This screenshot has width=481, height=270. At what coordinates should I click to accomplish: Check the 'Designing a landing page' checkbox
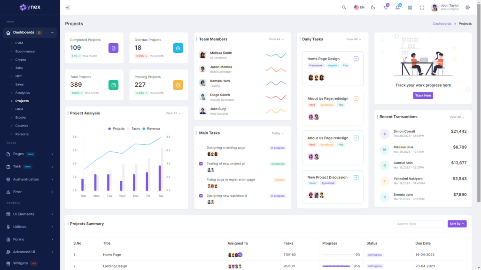(201, 148)
